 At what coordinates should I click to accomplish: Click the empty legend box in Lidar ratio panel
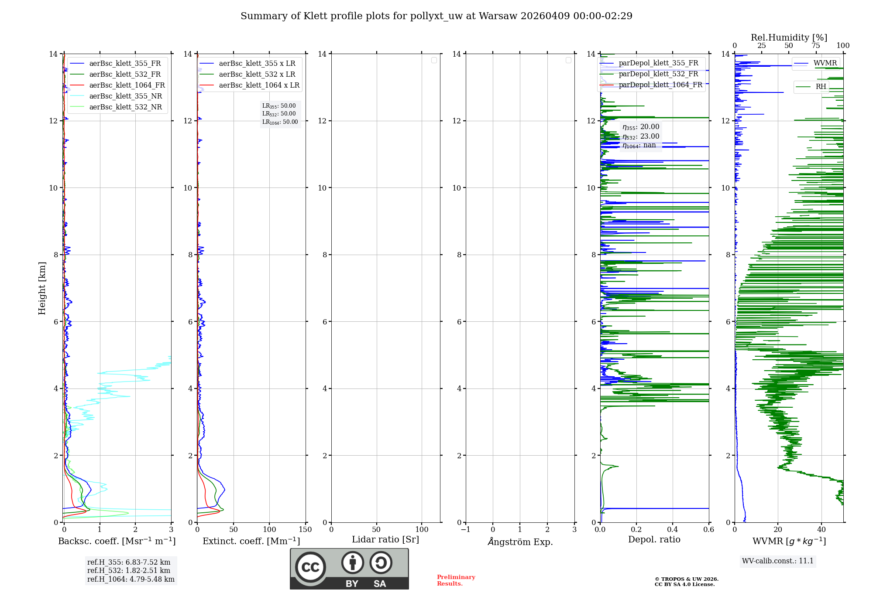click(x=434, y=60)
